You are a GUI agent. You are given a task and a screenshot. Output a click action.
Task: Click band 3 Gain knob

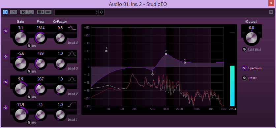click(x=20, y=63)
